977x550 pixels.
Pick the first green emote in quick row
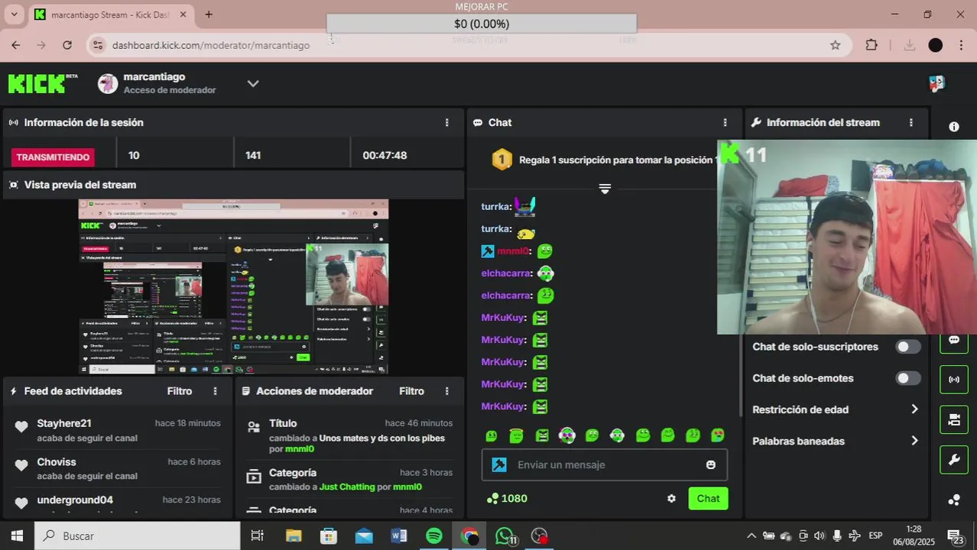[492, 435]
